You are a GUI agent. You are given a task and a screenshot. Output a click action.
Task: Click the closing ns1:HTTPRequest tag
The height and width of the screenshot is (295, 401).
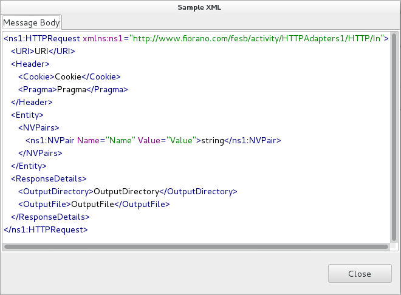point(46,229)
